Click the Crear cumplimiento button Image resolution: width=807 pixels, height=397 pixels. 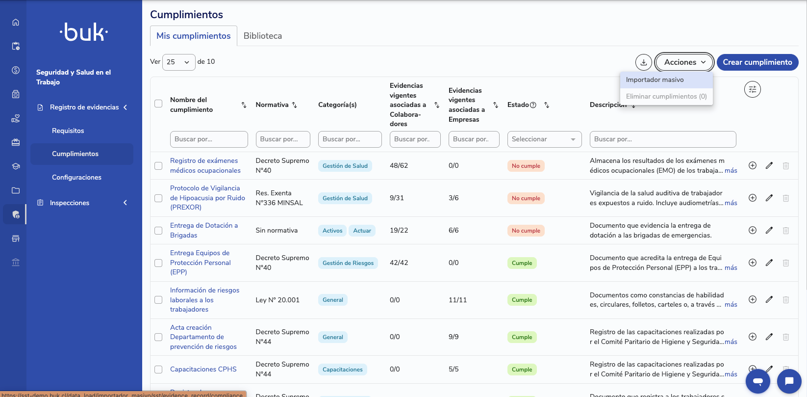pos(757,62)
